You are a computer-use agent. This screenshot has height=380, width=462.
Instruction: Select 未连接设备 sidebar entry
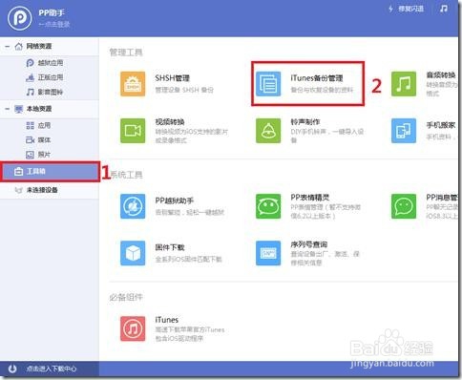(x=50, y=190)
